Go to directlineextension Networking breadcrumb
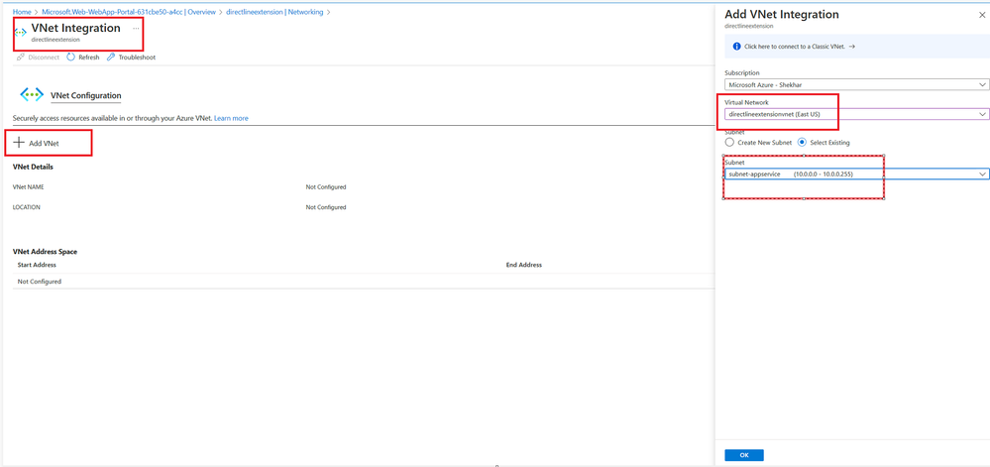 275,12
